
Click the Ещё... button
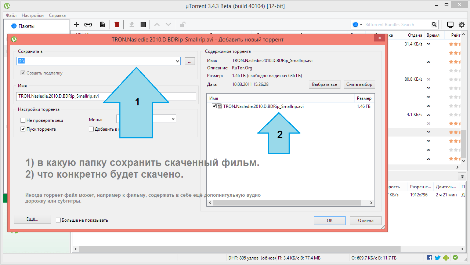[32, 219]
